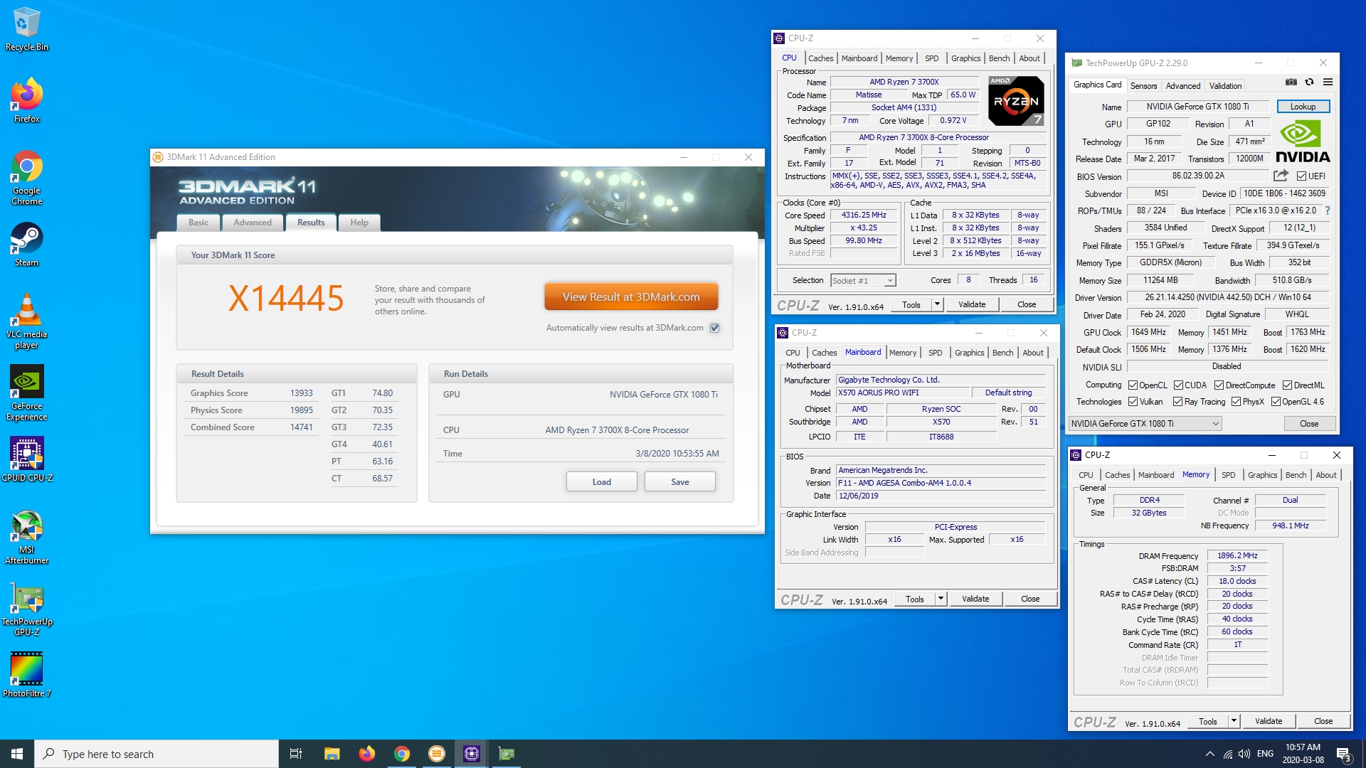The height and width of the screenshot is (768, 1366).
Task: Click the Close button in GPU-Z
Action: 1308,424
